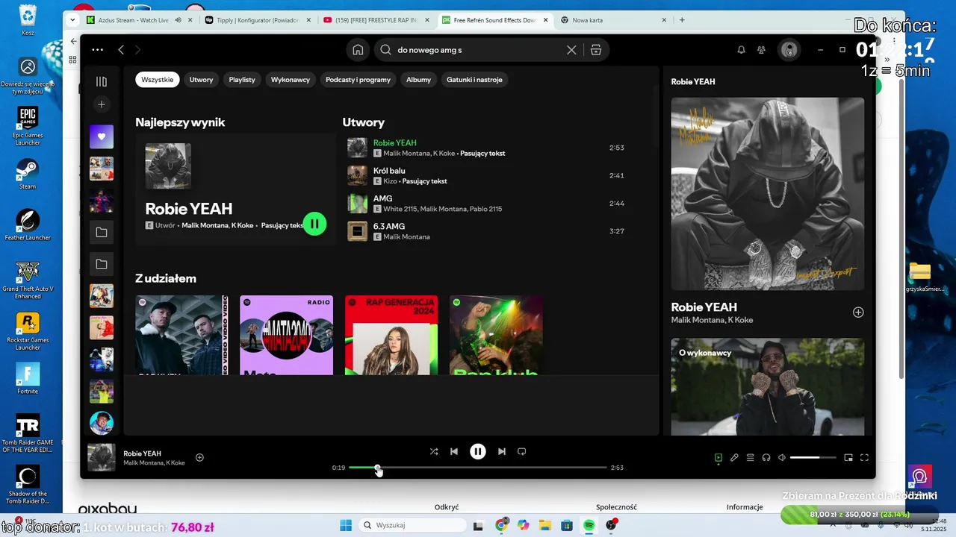This screenshot has width=956, height=537.
Task: Open browser tab search dropdown arrow
Action: (72, 20)
